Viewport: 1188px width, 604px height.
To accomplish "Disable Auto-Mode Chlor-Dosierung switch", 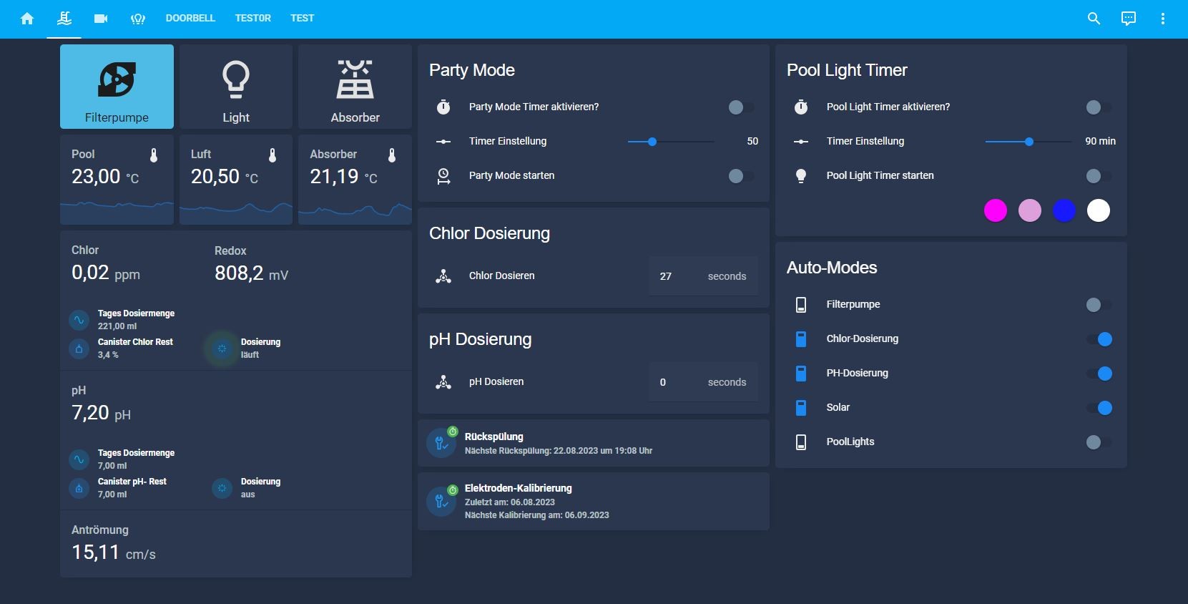I will point(1099,339).
